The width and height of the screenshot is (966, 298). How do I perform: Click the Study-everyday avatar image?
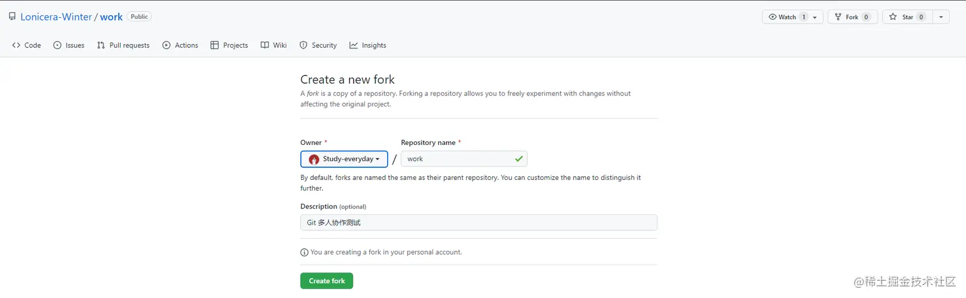tap(314, 160)
